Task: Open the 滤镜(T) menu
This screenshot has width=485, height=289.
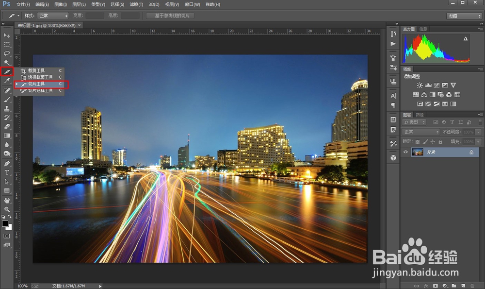Action: [136, 4]
